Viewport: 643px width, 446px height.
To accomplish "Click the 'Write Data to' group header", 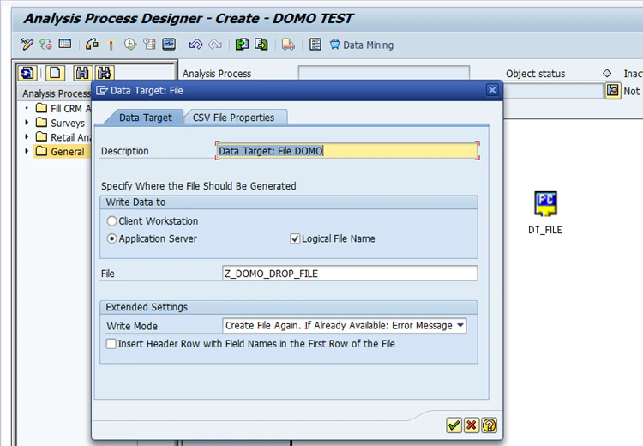I will tap(289, 202).
